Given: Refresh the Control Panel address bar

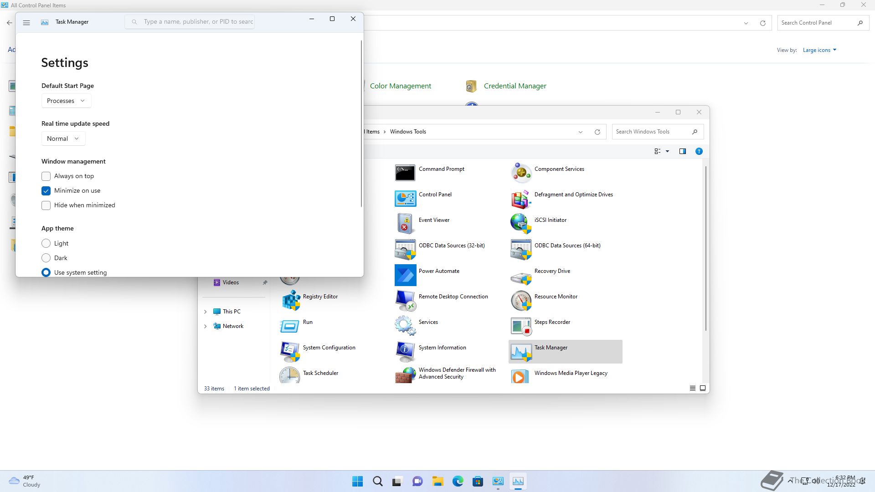Looking at the screenshot, I should point(762,23).
